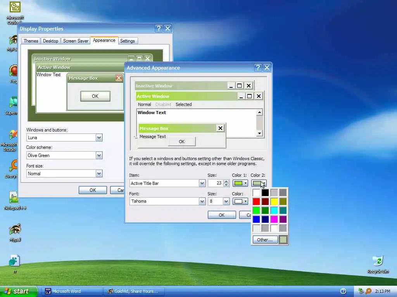Open the Screen Saver tab
This screenshot has width=397, height=297.
click(76, 41)
